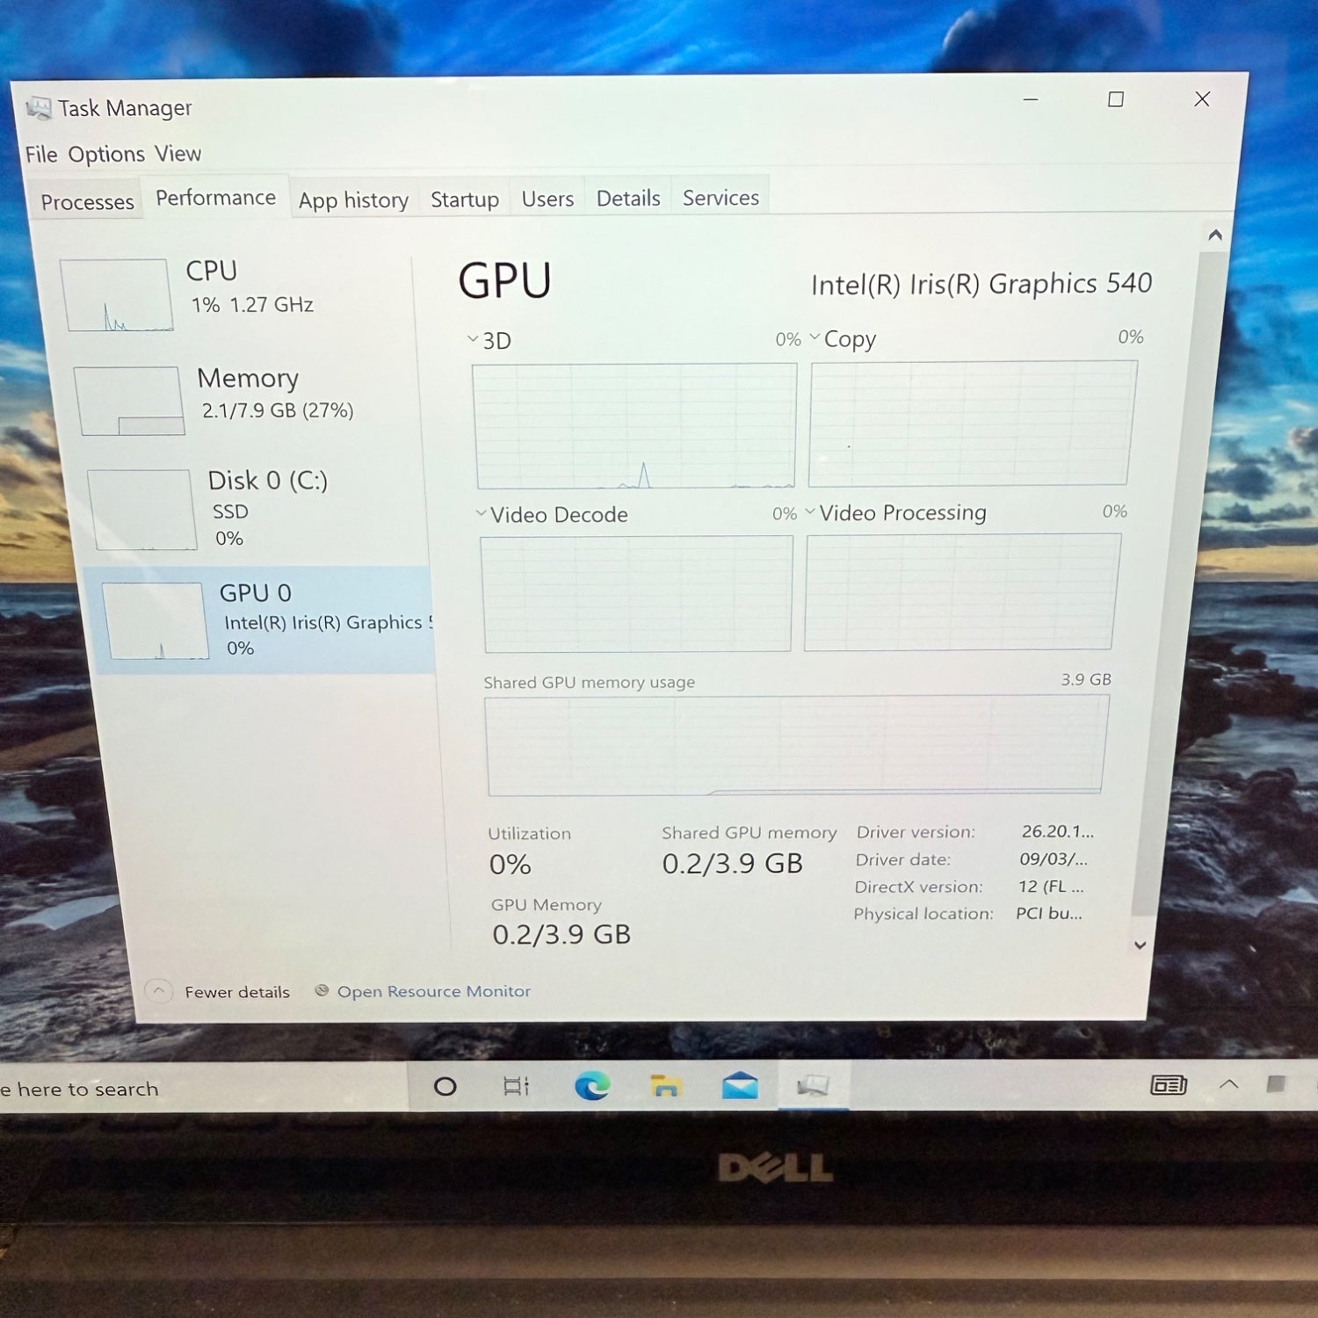1318x1318 pixels.
Task: Click the Fewer details chevron icon
Action: coord(159,992)
